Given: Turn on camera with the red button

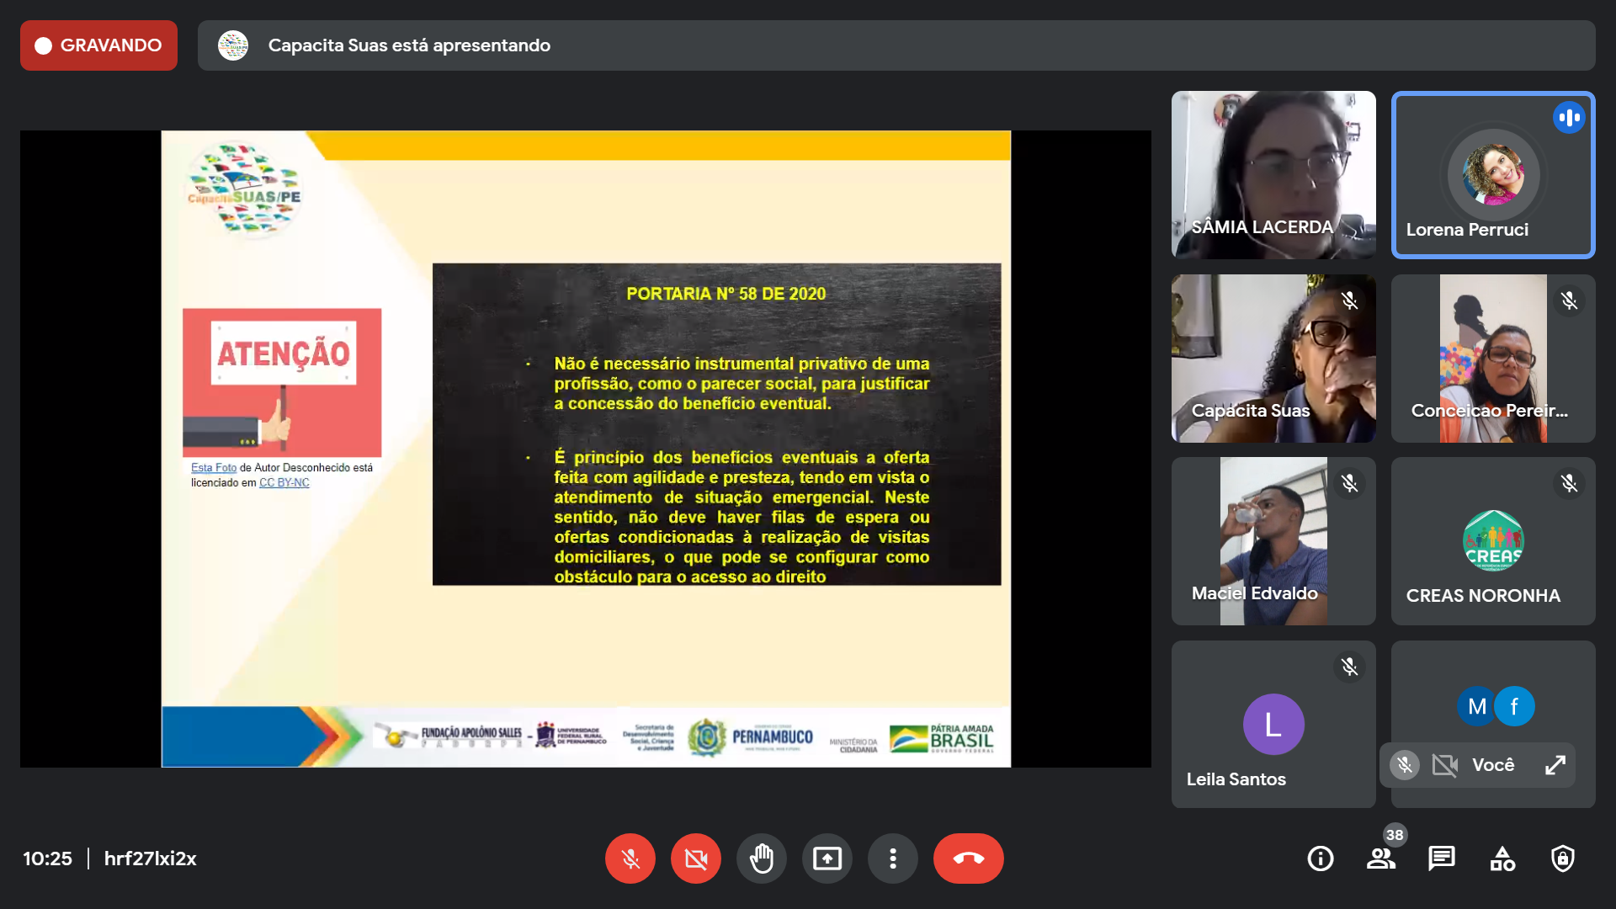Looking at the screenshot, I should click(695, 858).
